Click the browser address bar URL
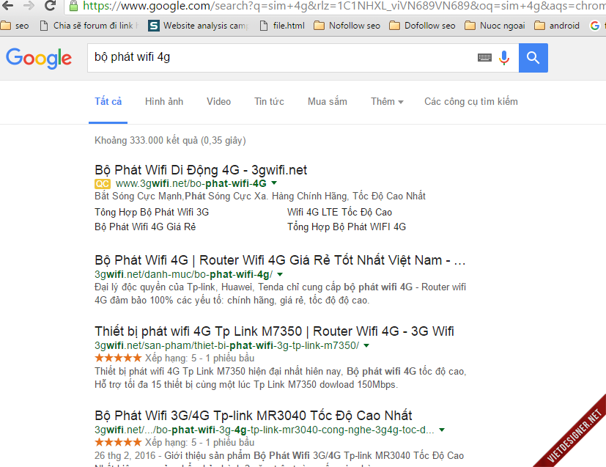Viewport: 606px width, 467px height. click(x=344, y=6)
